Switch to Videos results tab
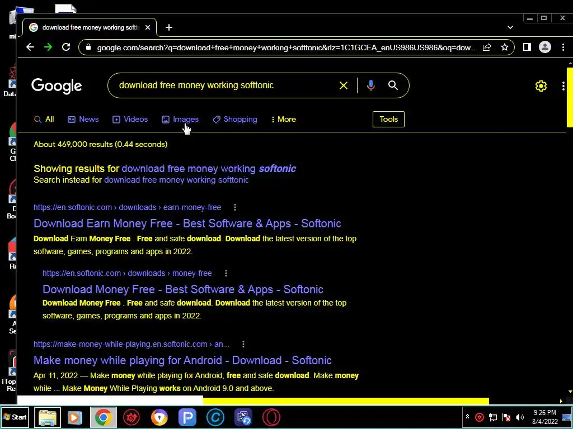 click(130, 120)
